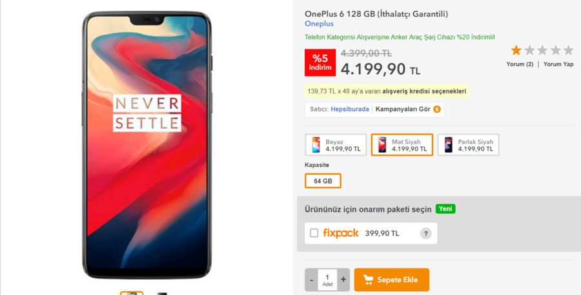Decrease quantity with the minus button

[311, 280]
